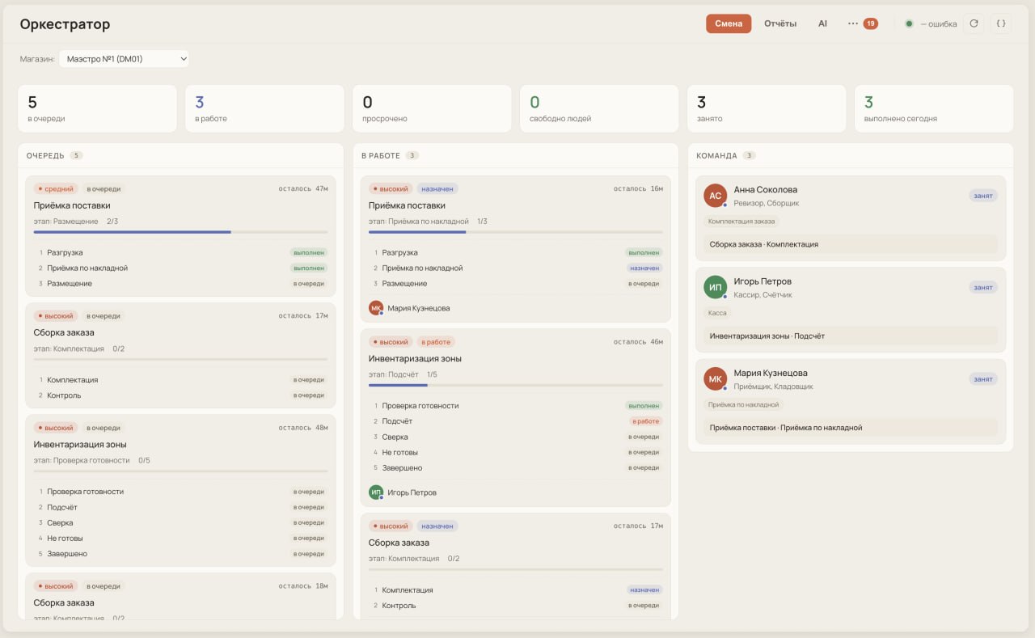Click 'Подсчёт' step marked 'в работе'
This screenshot has height=638, width=1035.
coord(397,421)
